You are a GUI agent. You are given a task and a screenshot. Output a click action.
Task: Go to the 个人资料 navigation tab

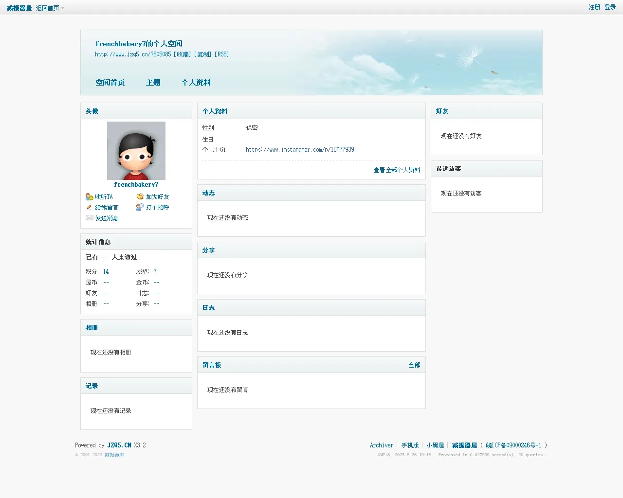[196, 83]
